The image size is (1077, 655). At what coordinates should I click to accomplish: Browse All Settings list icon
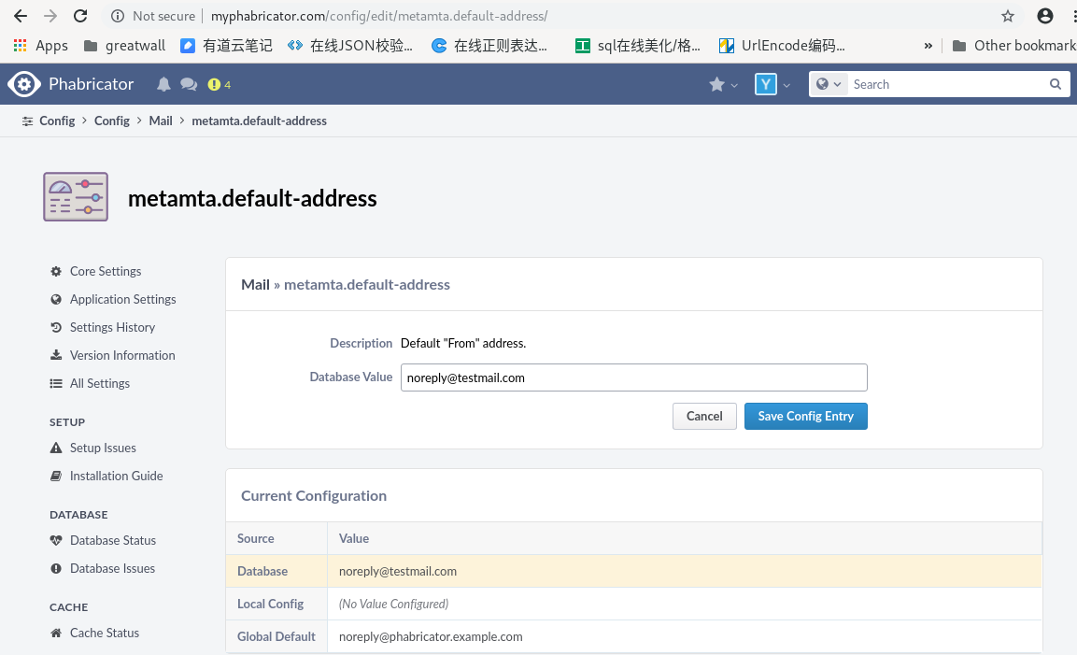point(55,383)
